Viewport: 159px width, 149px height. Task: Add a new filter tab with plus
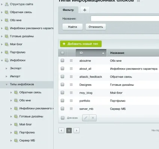click(x=85, y=10)
